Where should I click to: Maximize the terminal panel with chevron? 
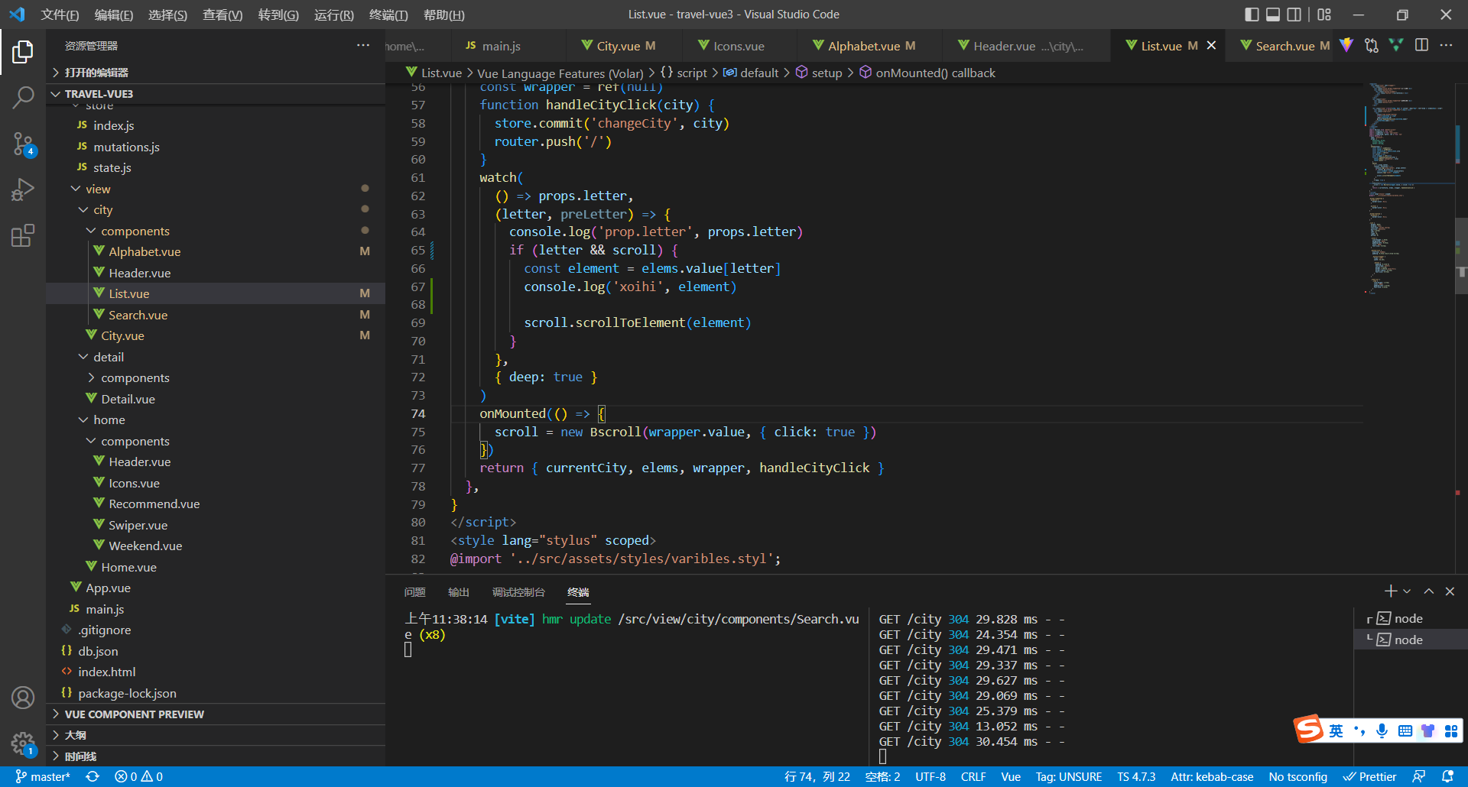click(1428, 591)
